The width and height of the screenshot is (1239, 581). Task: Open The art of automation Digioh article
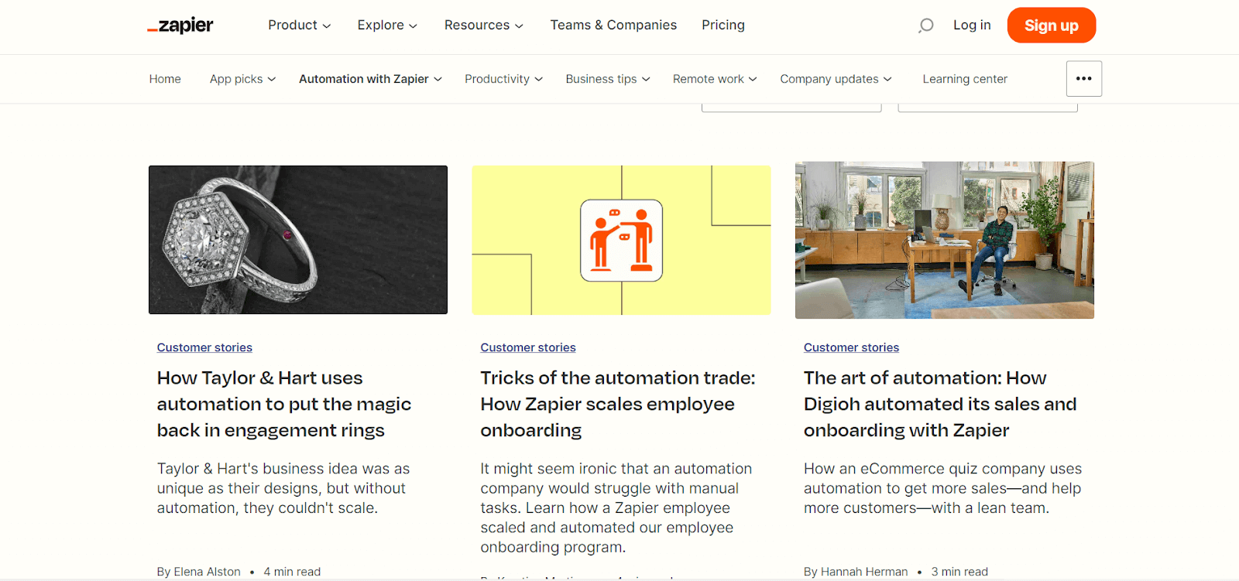(x=940, y=404)
